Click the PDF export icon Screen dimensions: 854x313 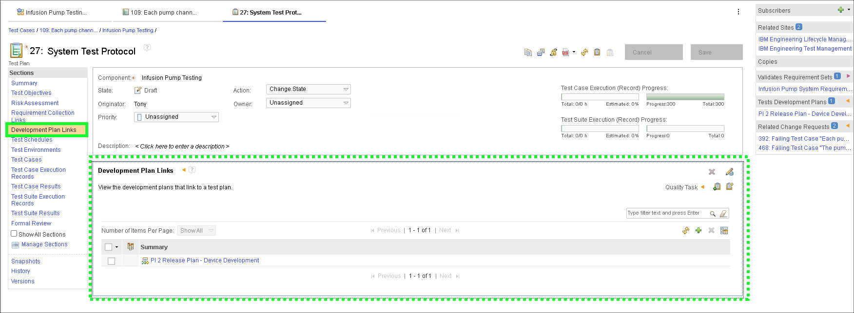[565, 53]
